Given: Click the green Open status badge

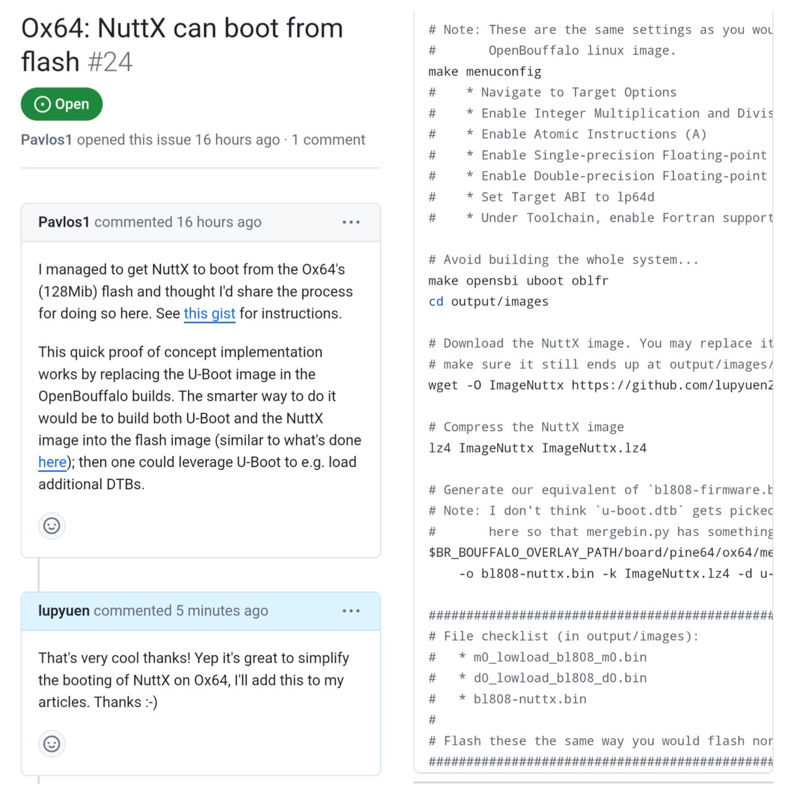Looking at the screenshot, I should point(61,104).
